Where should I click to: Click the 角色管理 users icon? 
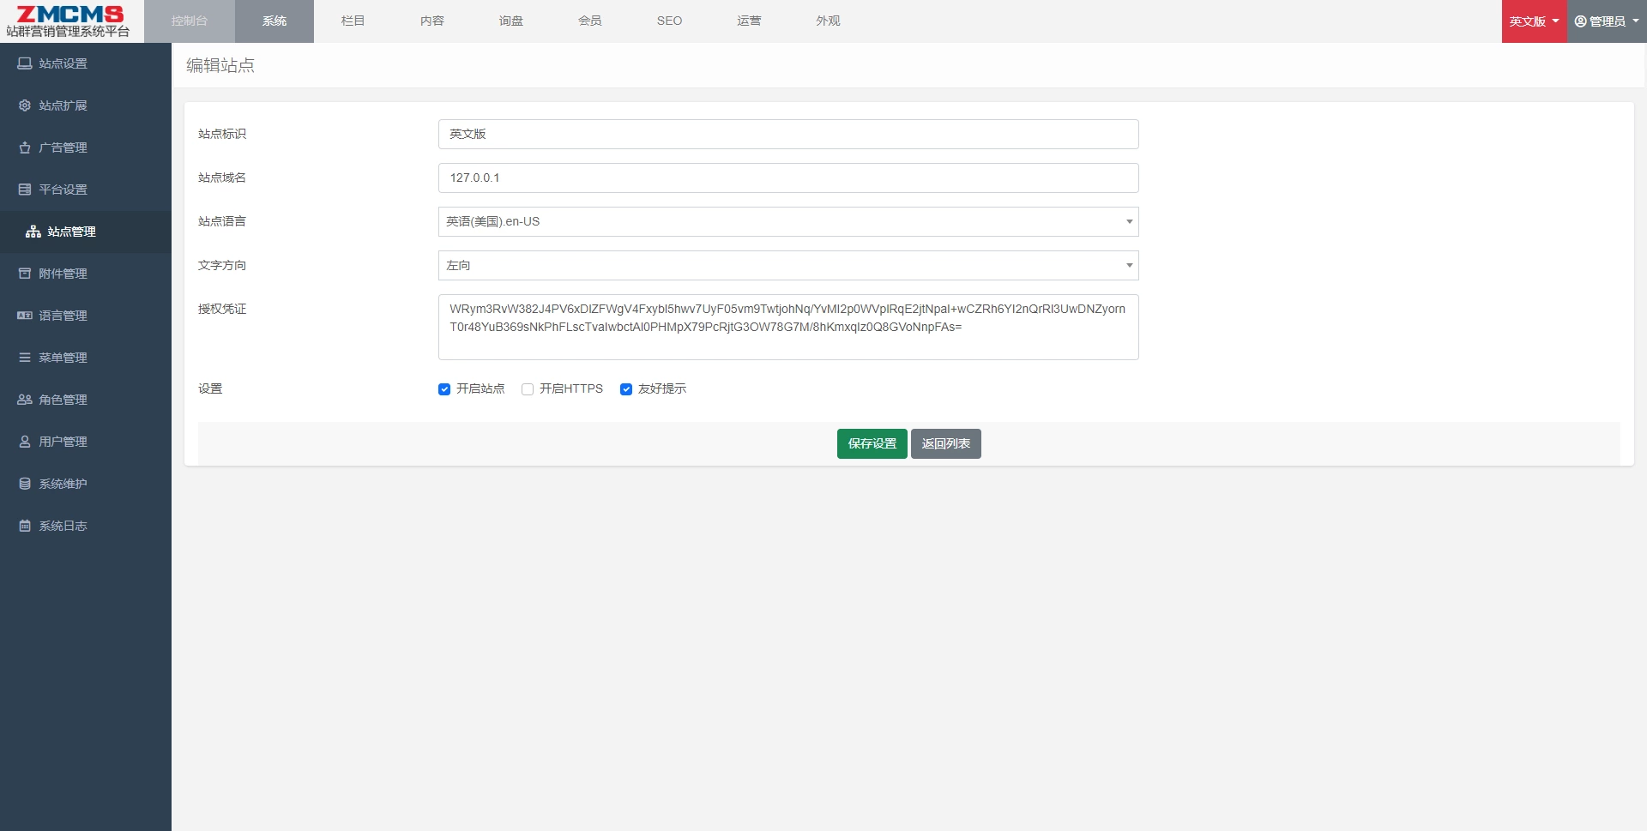point(25,400)
